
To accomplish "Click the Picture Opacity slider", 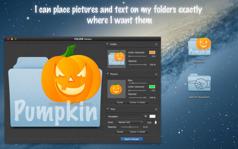I will coord(137,98).
